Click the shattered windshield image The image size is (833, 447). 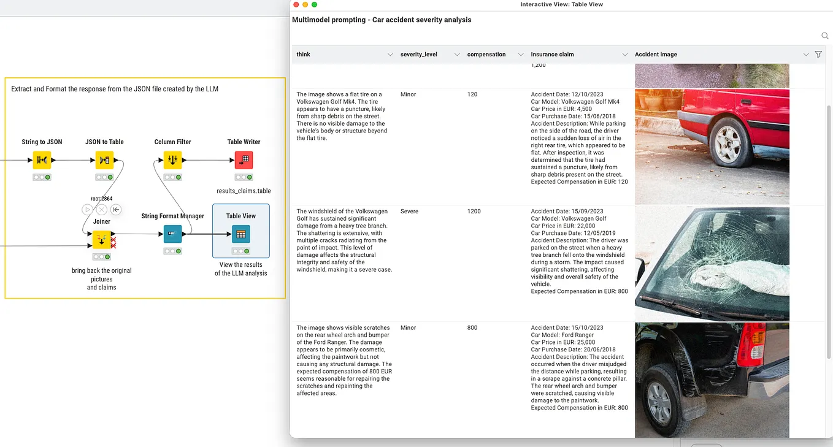coord(712,262)
